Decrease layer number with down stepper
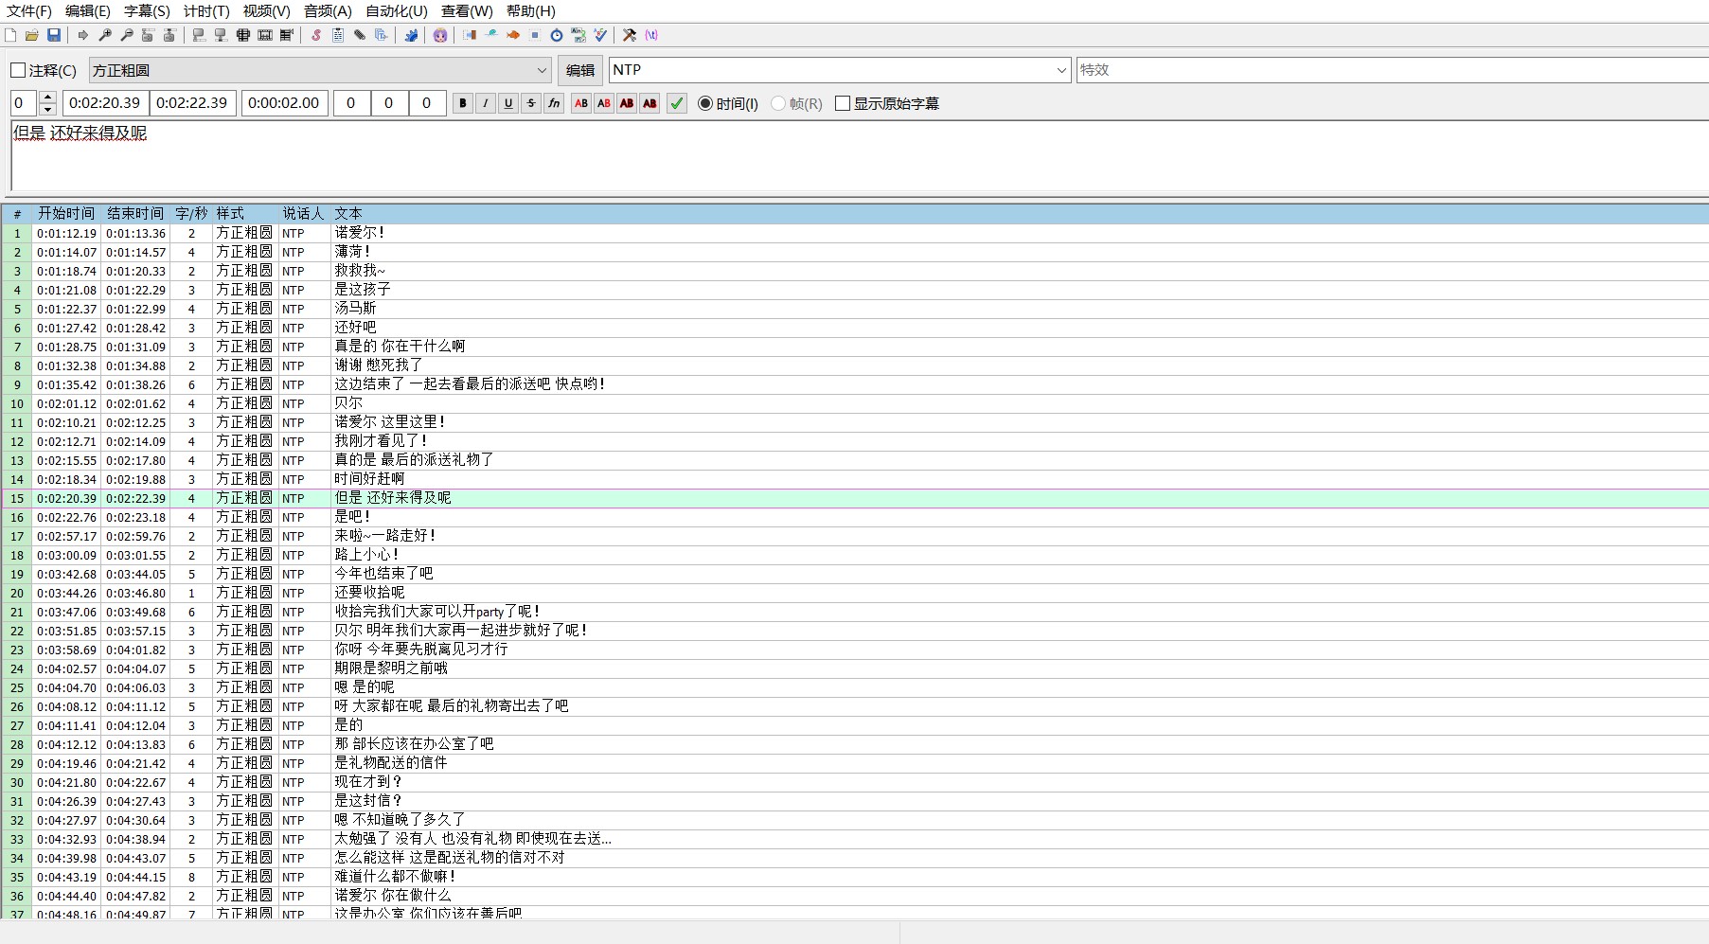The width and height of the screenshot is (1709, 944). click(48, 109)
